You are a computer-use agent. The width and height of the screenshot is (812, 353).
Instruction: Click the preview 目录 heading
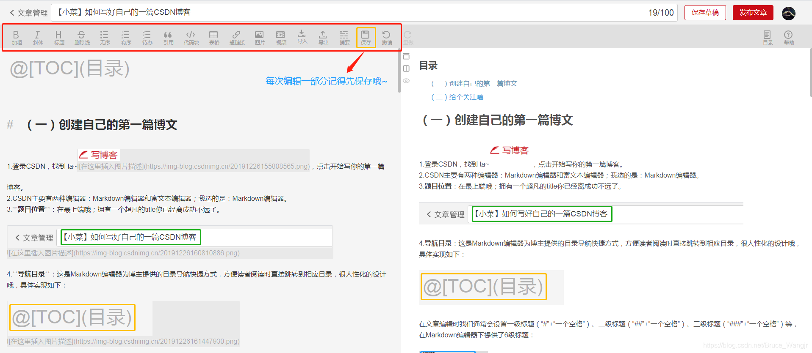(428, 66)
